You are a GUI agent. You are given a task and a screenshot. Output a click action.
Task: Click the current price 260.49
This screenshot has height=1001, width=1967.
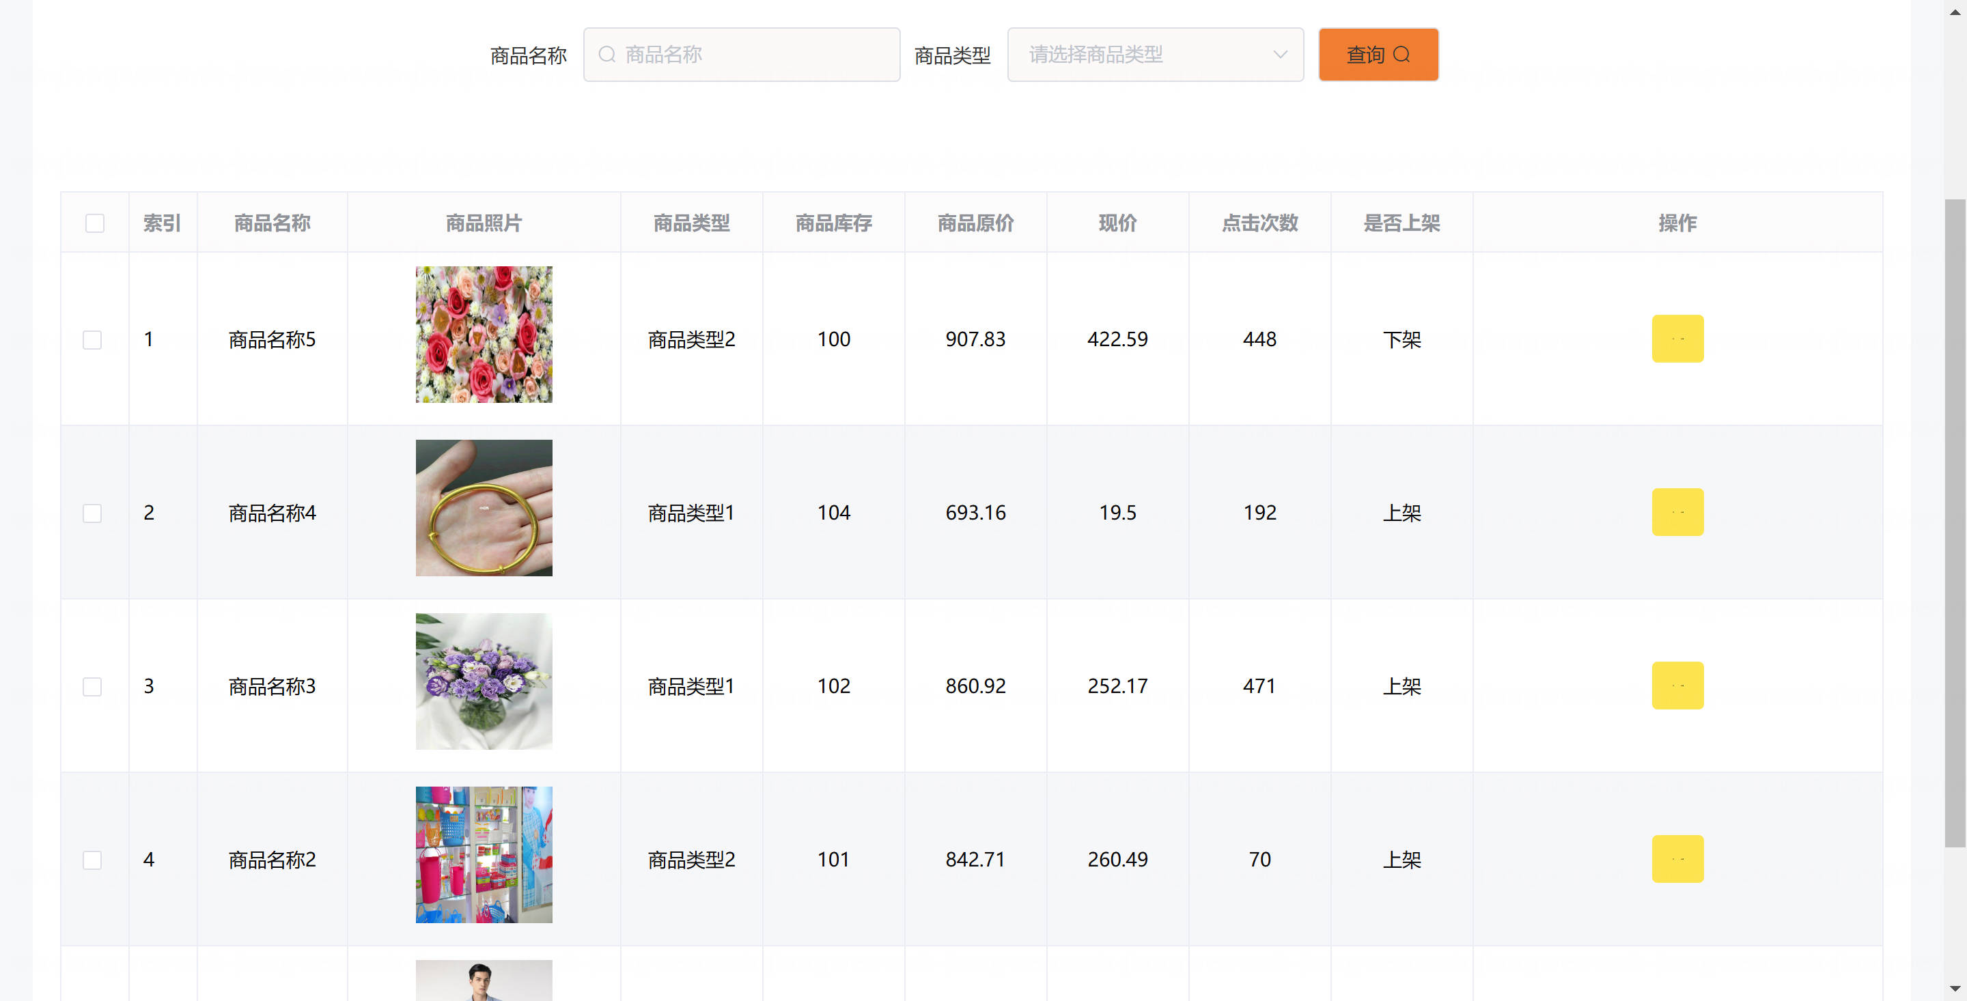[1118, 859]
